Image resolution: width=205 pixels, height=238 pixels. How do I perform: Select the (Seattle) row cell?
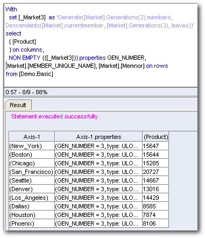pyautogui.click(x=32, y=180)
